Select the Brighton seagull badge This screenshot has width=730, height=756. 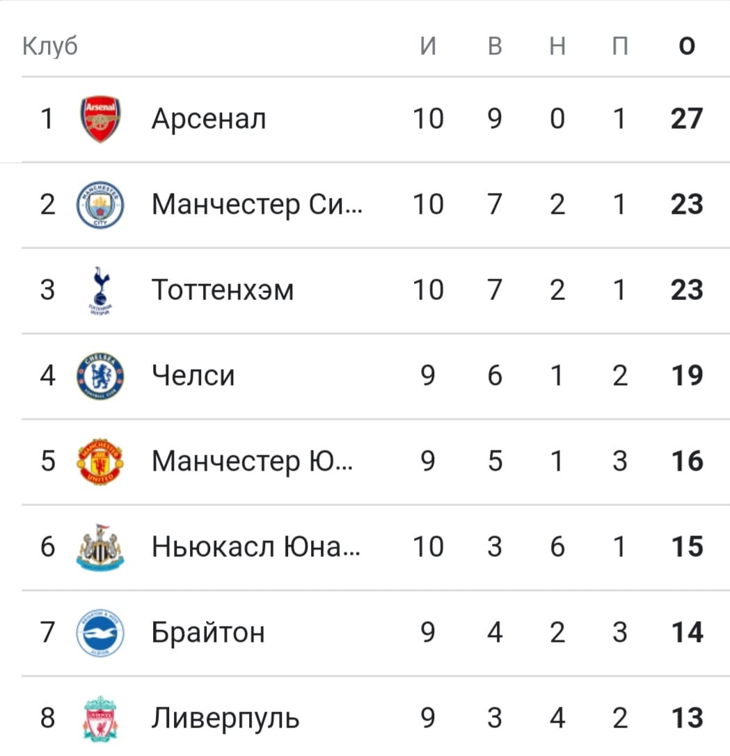coord(100,633)
